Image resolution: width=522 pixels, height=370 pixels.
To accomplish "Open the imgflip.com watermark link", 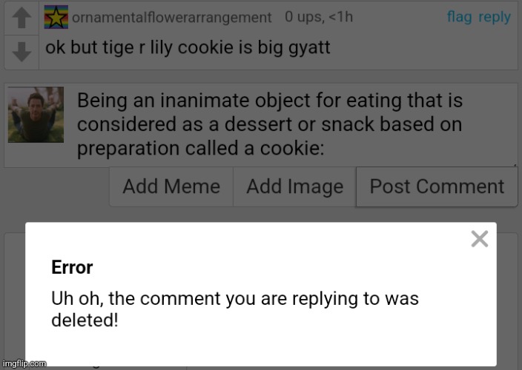I will (24, 363).
